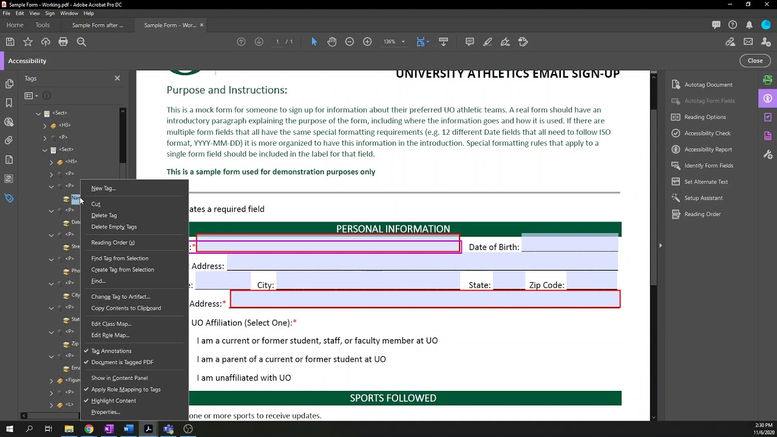Click the Tags sidebar icon
Image resolution: width=777 pixels, height=437 pixels.
coord(9,198)
